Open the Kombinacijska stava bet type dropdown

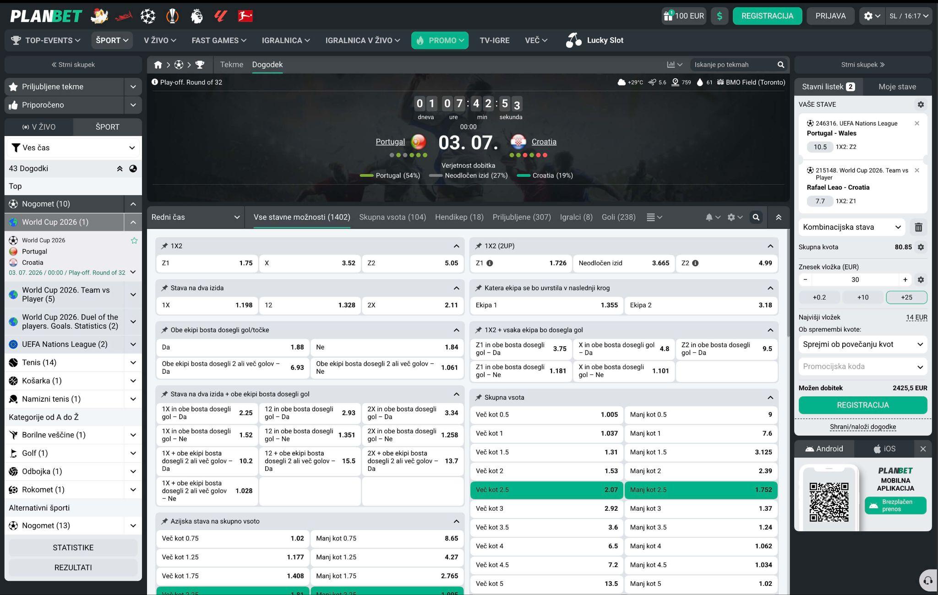click(852, 227)
